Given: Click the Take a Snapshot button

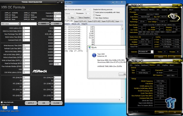Looking at the screenshot, I should tap(84, 18).
